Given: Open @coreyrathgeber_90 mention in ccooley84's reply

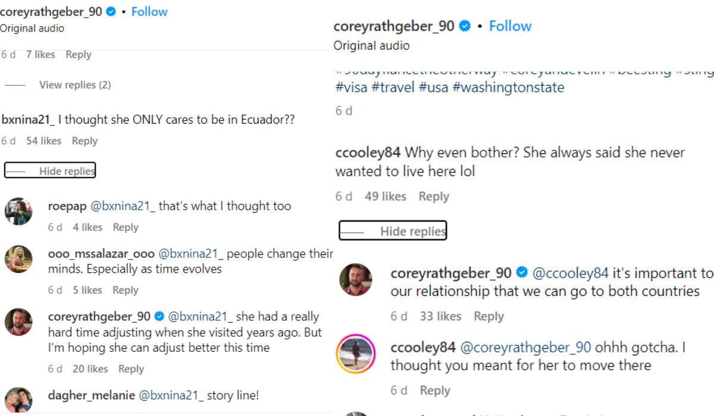Looking at the screenshot, I should (x=525, y=347).
